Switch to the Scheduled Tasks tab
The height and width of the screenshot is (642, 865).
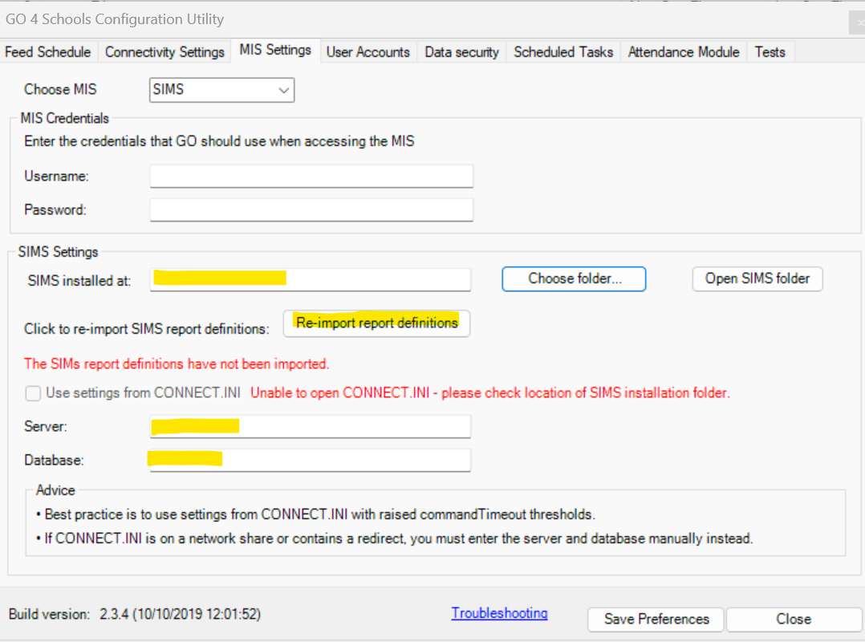tap(563, 52)
